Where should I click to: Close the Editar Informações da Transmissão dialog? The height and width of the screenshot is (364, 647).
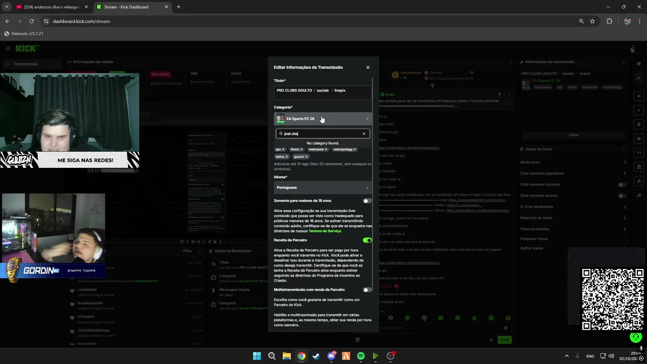(x=367, y=67)
